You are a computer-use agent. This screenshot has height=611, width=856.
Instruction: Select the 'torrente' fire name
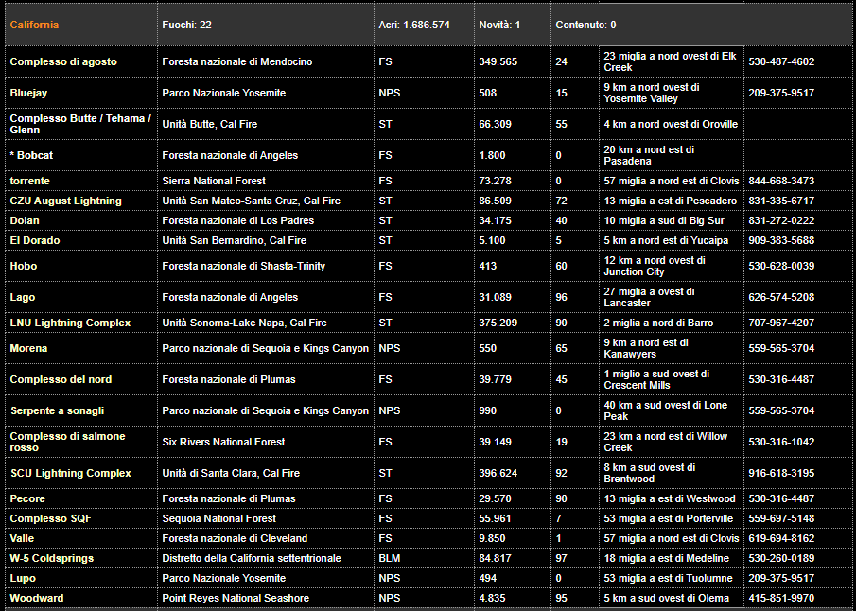coord(30,181)
